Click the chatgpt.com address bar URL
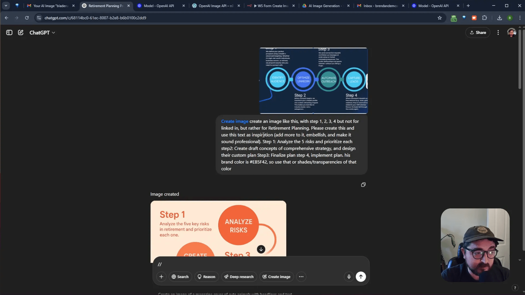 [95, 18]
